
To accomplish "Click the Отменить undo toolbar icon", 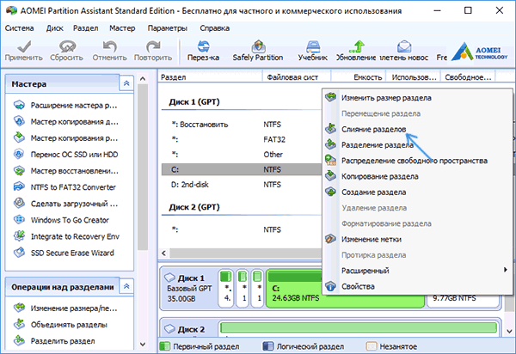I will tap(109, 51).
